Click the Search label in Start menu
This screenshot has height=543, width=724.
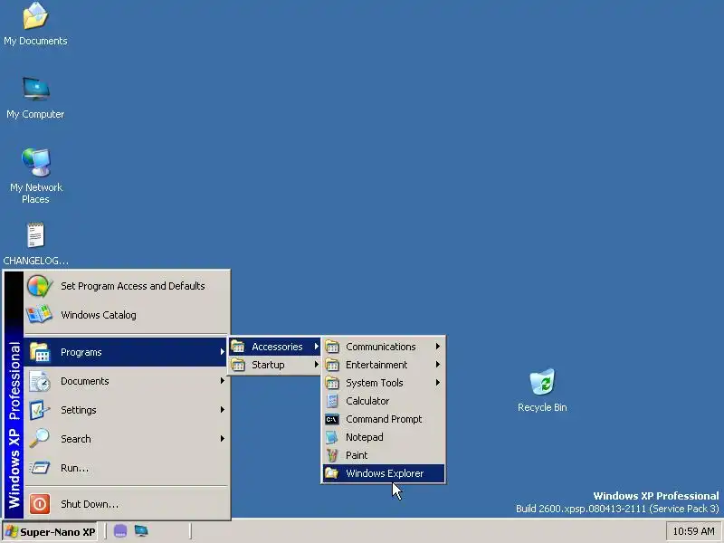(76, 439)
